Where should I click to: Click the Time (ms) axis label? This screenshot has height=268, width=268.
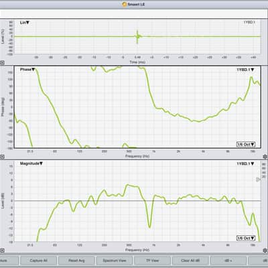click(x=137, y=62)
